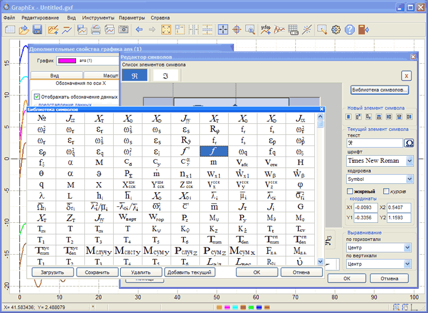Open horizontal alignment 'Центр' dropdown
The image size is (428, 313).
[x=407, y=248]
